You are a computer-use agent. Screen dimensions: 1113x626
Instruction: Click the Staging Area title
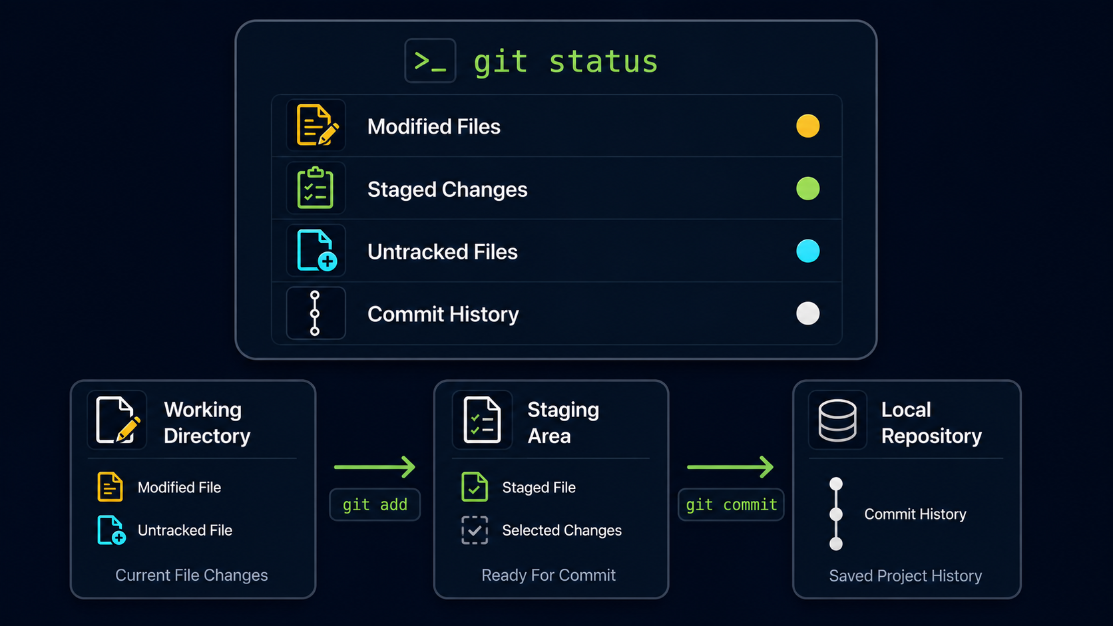(563, 422)
